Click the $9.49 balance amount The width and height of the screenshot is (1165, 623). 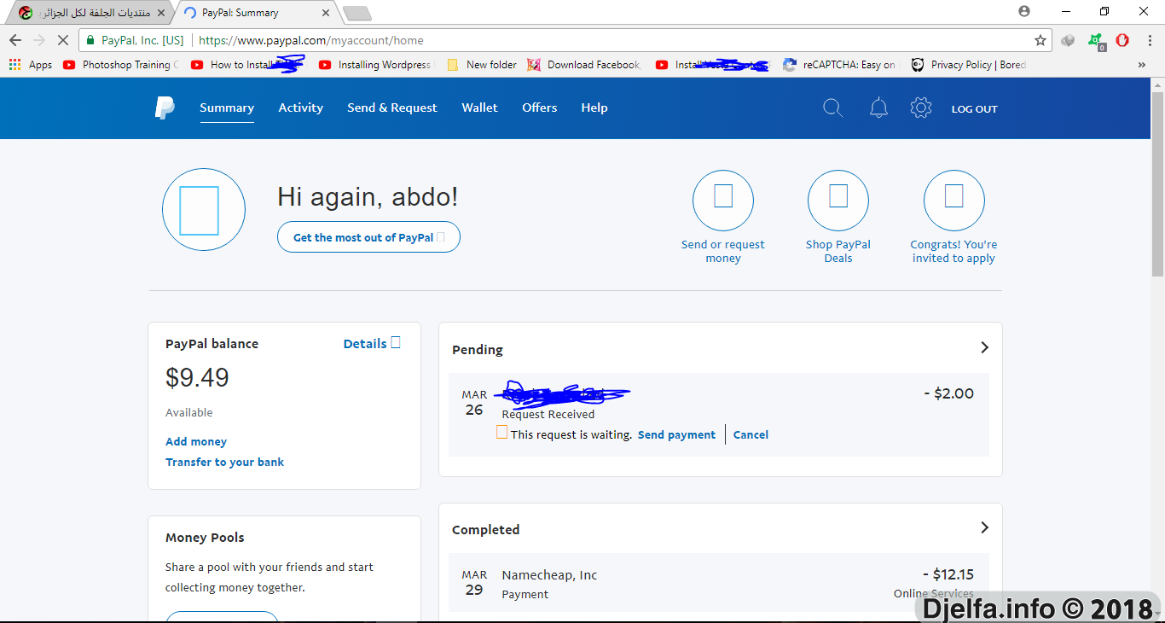tap(197, 377)
